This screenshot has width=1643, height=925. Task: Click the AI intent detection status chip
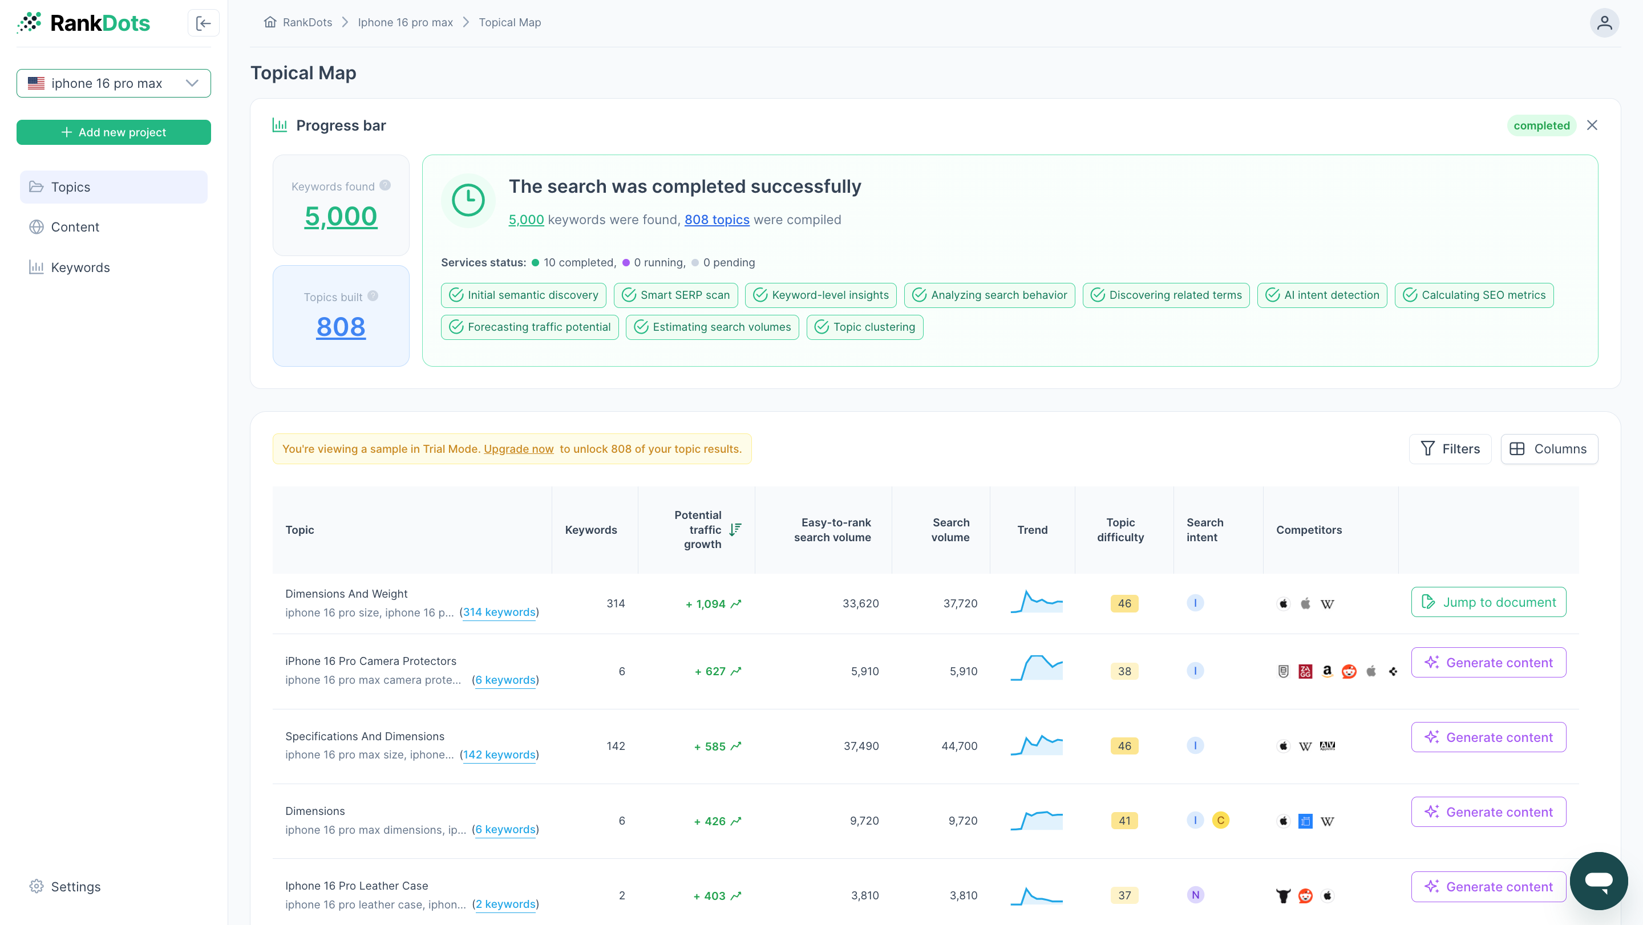point(1322,295)
